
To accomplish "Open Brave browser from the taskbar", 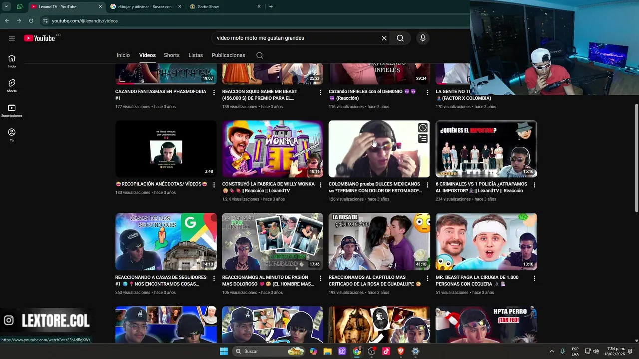I will point(401,351).
